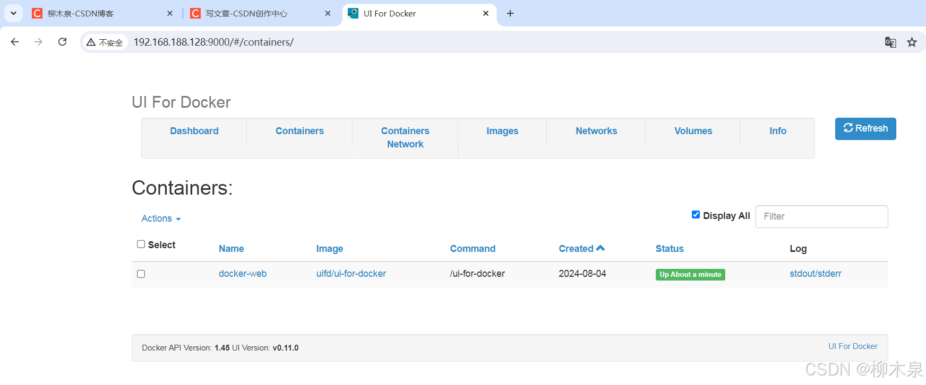Screen dimensions: 926x385
Task: Sort by Name column header
Action: [231, 249]
